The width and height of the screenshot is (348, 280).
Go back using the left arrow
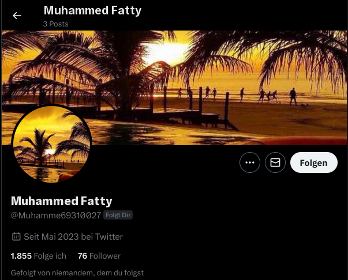click(x=17, y=16)
